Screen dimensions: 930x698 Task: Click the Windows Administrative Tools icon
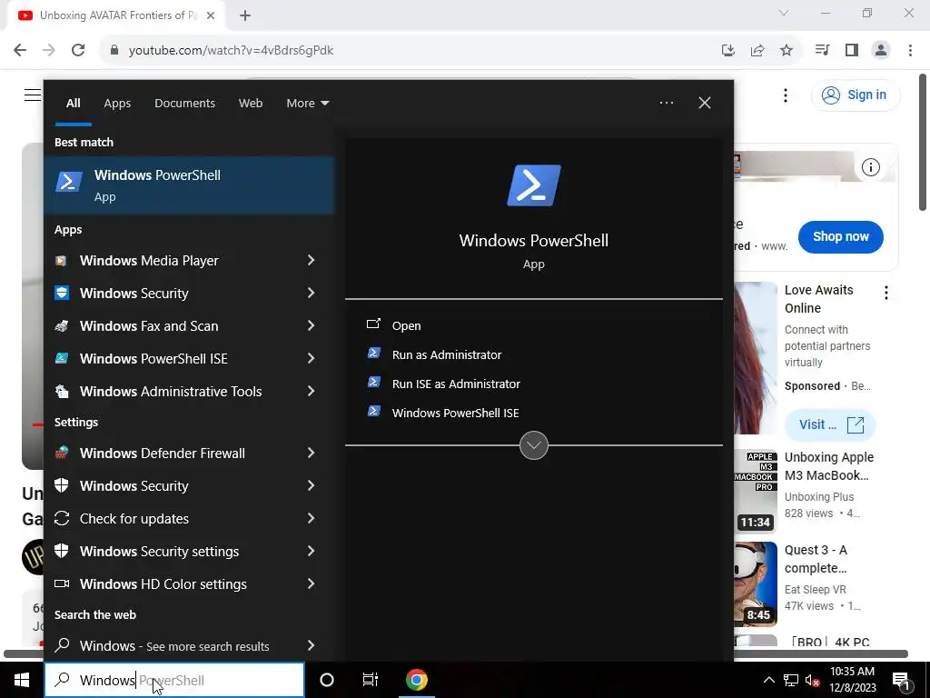pos(61,391)
